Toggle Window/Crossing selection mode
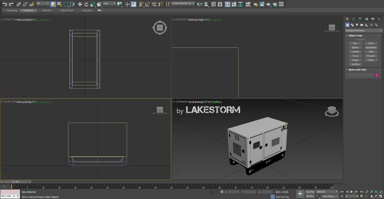Viewport: 384px width, 199px height. tap(72, 4)
